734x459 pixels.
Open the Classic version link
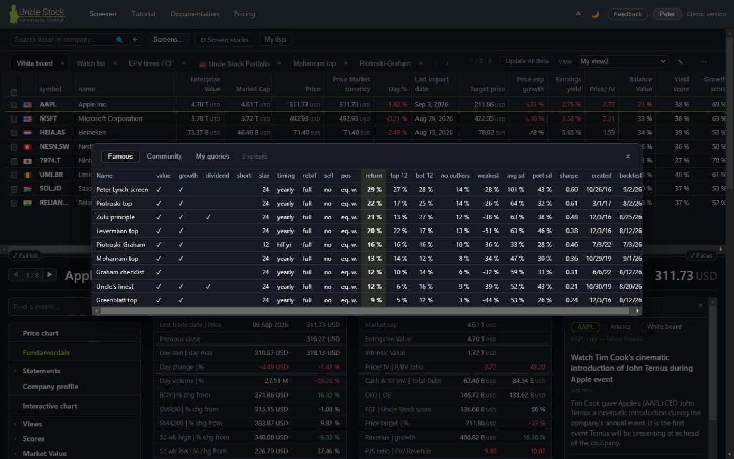pos(706,14)
